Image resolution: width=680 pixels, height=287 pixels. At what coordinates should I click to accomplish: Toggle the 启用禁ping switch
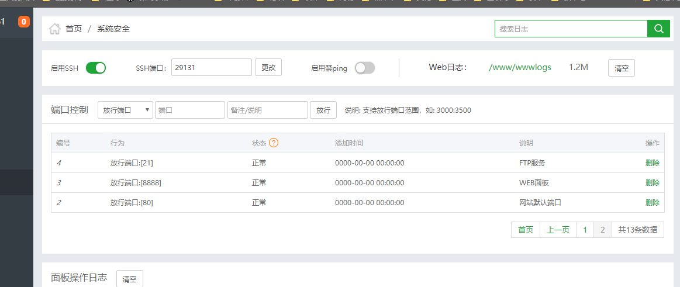[365, 68]
